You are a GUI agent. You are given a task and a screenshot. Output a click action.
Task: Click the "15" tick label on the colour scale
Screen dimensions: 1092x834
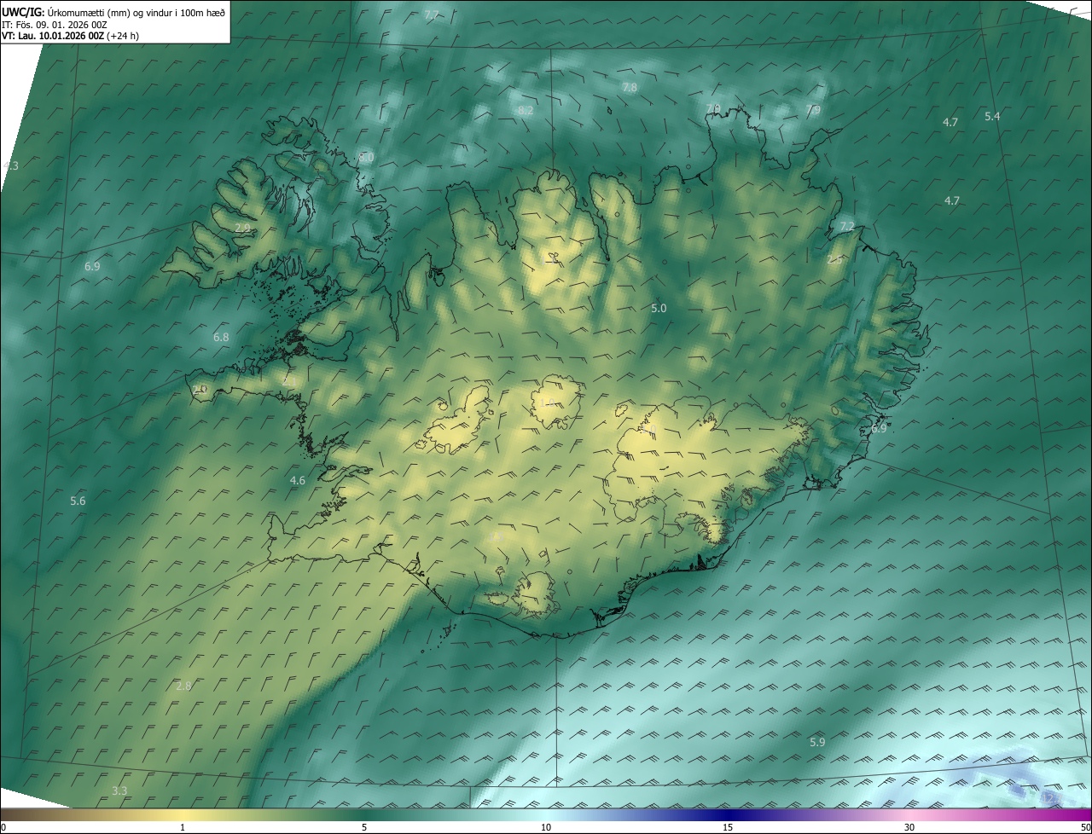click(x=728, y=827)
